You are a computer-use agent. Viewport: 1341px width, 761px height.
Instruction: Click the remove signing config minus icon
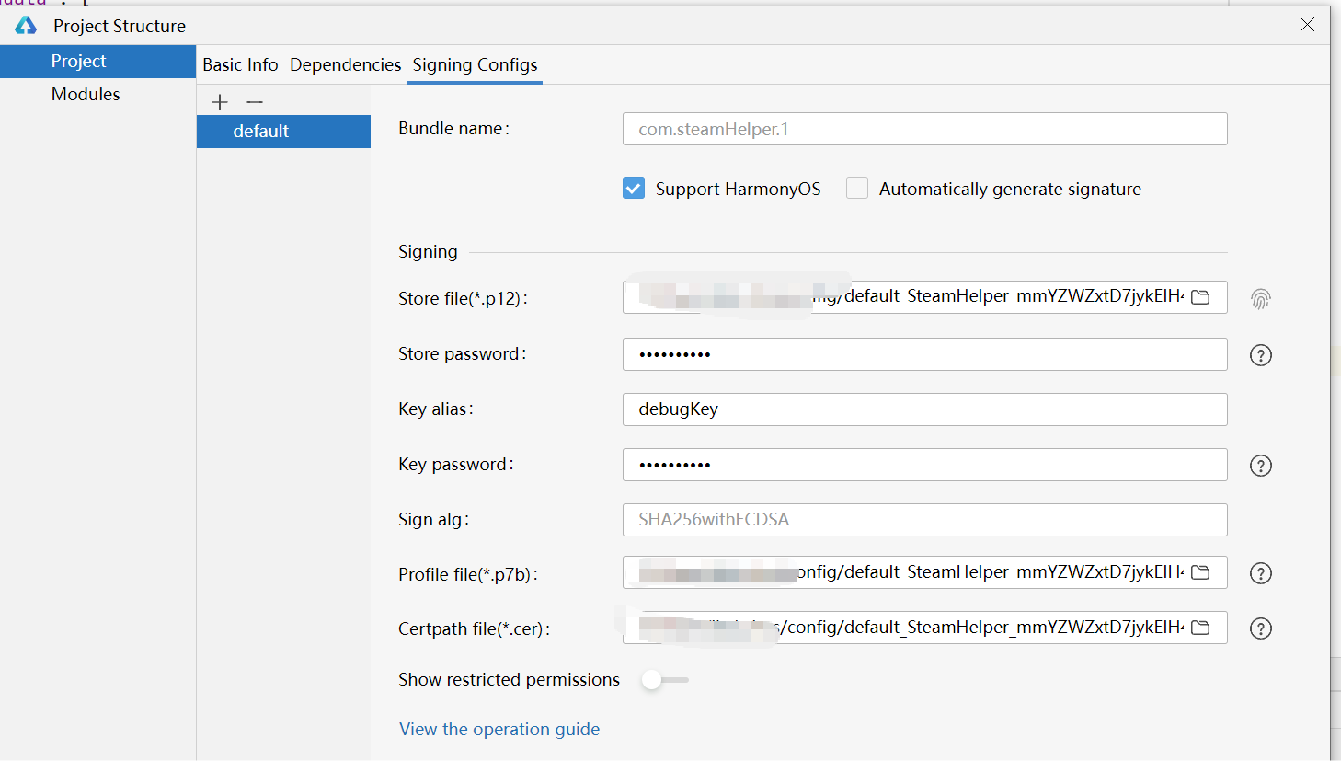[x=255, y=101]
